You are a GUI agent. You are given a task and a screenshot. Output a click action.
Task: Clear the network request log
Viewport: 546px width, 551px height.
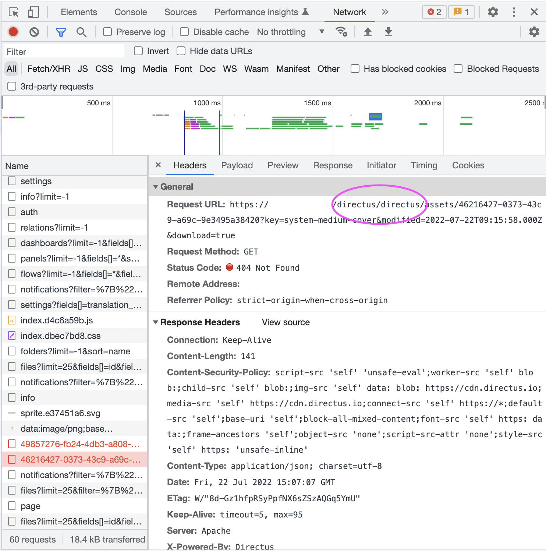pyautogui.click(x=34, y=32)
